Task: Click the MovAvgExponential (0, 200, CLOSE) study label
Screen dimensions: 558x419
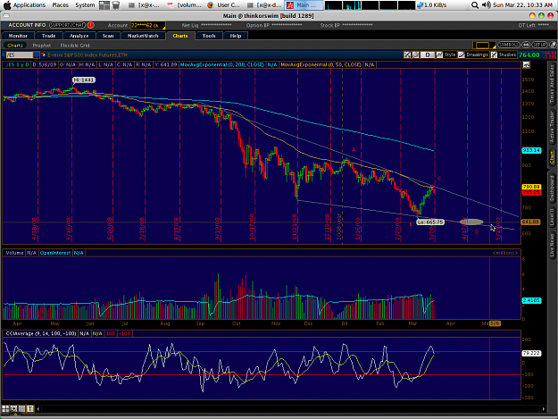Action: [x=222, y=65]
